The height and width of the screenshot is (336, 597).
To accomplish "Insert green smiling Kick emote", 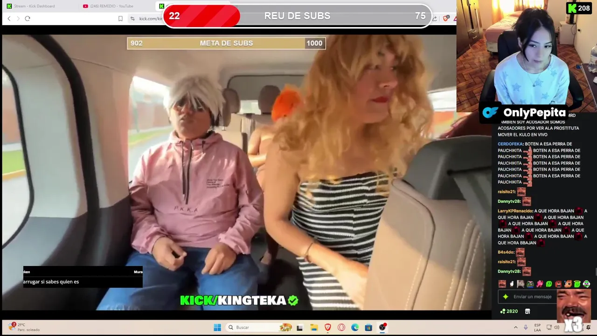I will pos(549,284).
